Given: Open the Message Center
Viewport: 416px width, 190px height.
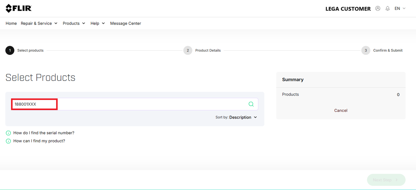Looking at the screenshot, I should click(x=125, y=23).
